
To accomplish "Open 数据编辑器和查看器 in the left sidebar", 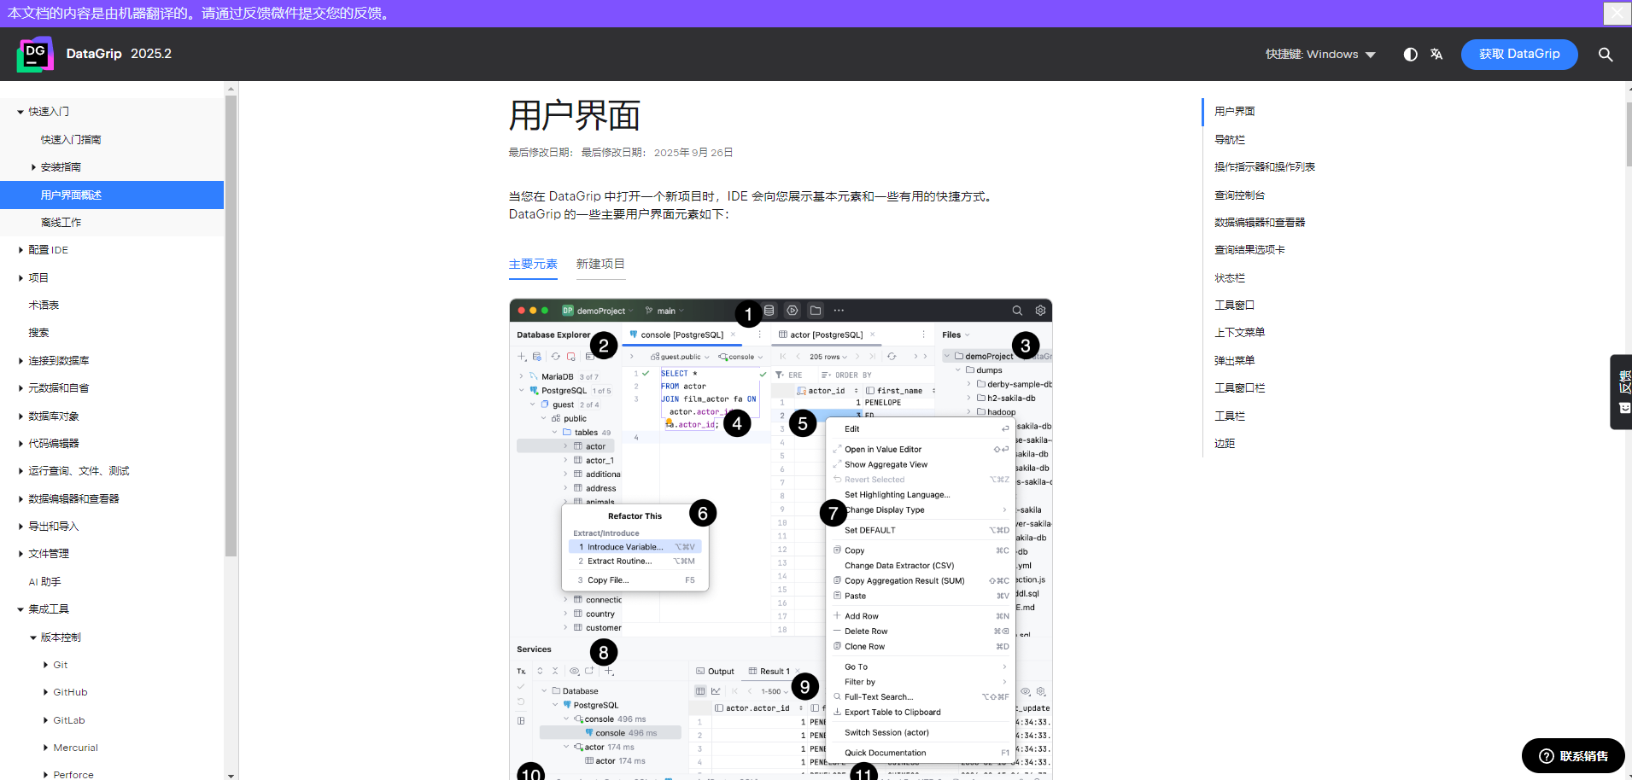I will (x=73, y=499).
